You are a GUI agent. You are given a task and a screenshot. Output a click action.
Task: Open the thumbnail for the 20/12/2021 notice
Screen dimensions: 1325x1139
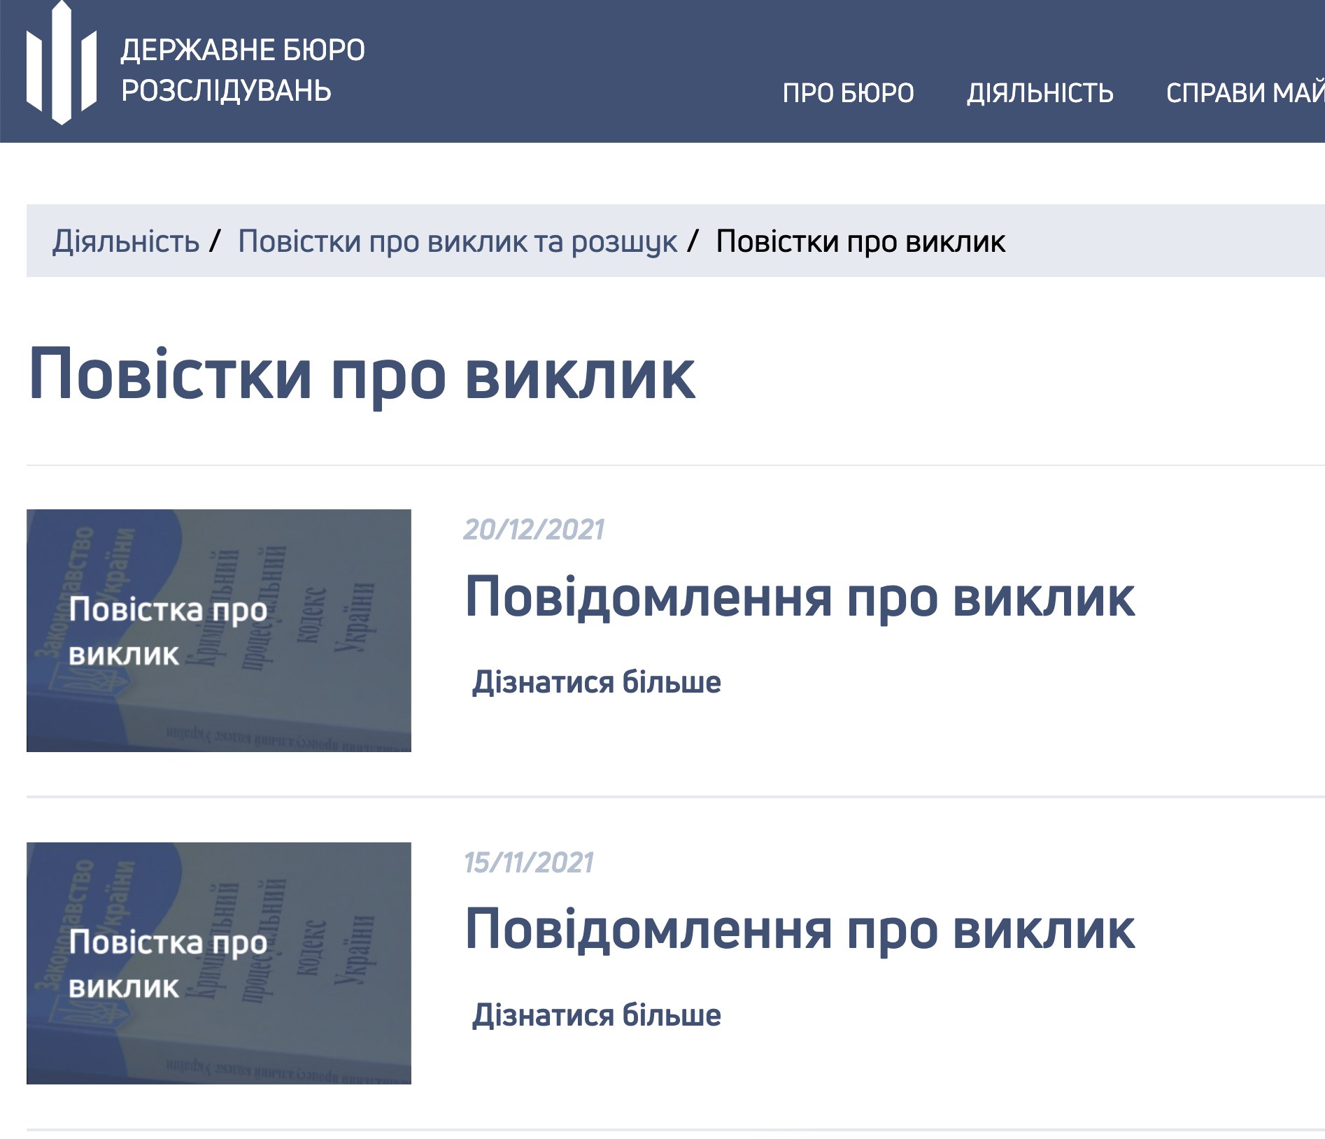(219, 630)
